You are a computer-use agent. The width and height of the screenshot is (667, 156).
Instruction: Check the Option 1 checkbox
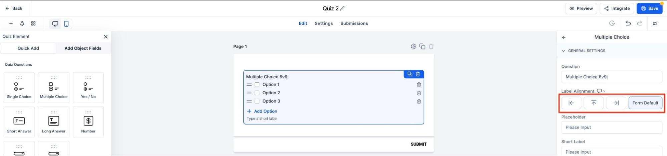tap(257, 85)
